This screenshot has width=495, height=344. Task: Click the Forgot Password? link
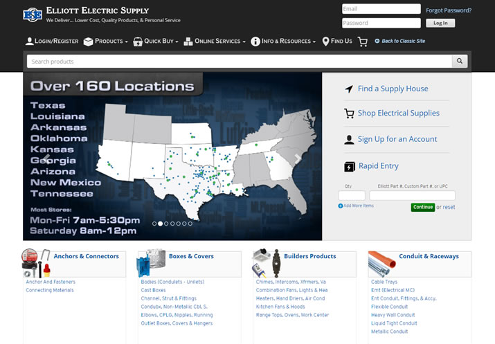coord(449,10)
